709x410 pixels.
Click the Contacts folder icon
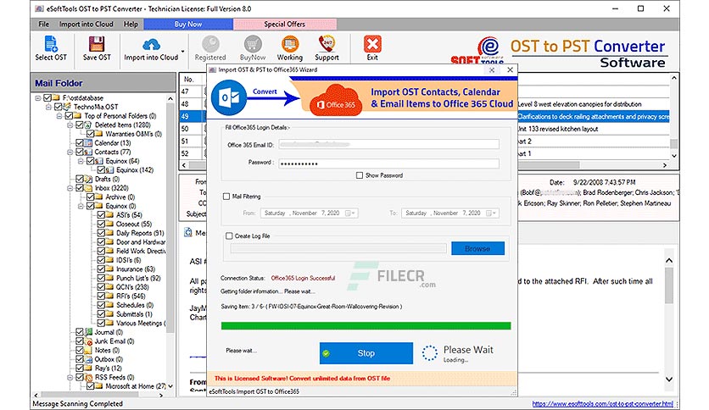[88, 152]
